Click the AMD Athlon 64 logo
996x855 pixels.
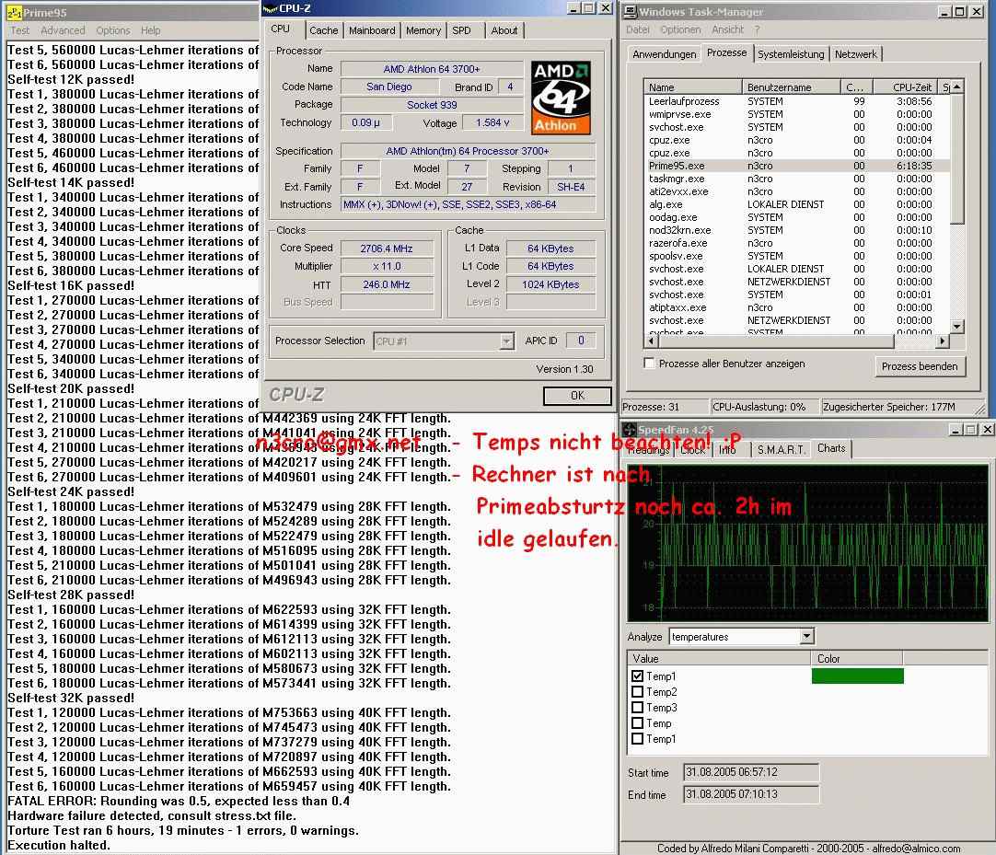561,98
